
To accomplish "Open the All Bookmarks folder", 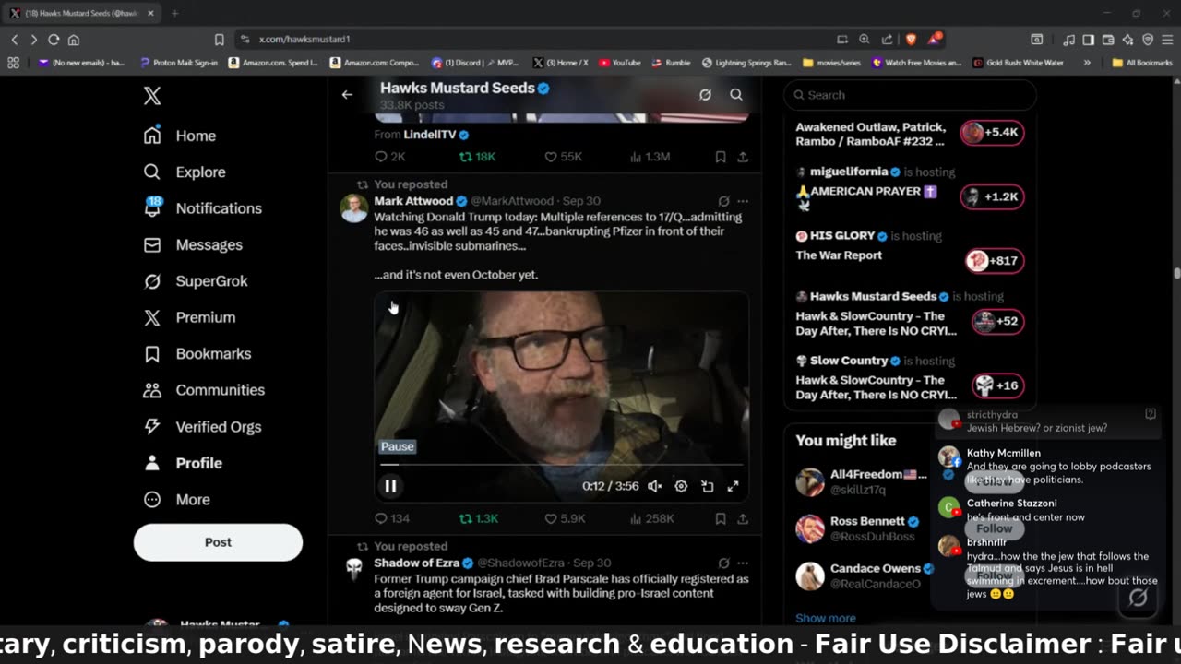I will [x=1142, y=63].
